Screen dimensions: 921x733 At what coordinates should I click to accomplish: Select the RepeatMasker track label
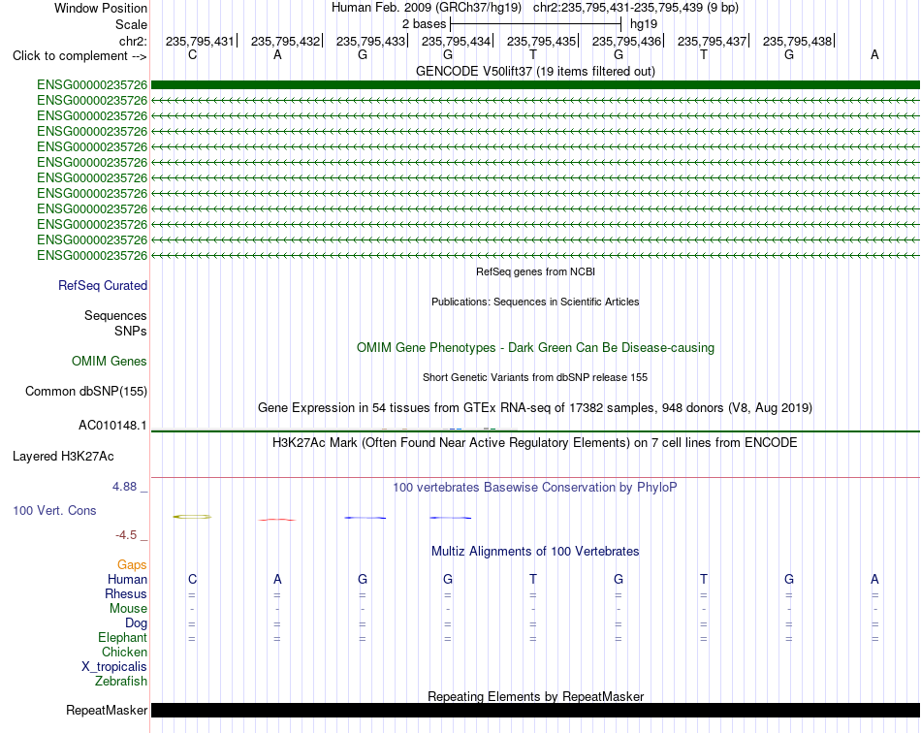point(107,711)
